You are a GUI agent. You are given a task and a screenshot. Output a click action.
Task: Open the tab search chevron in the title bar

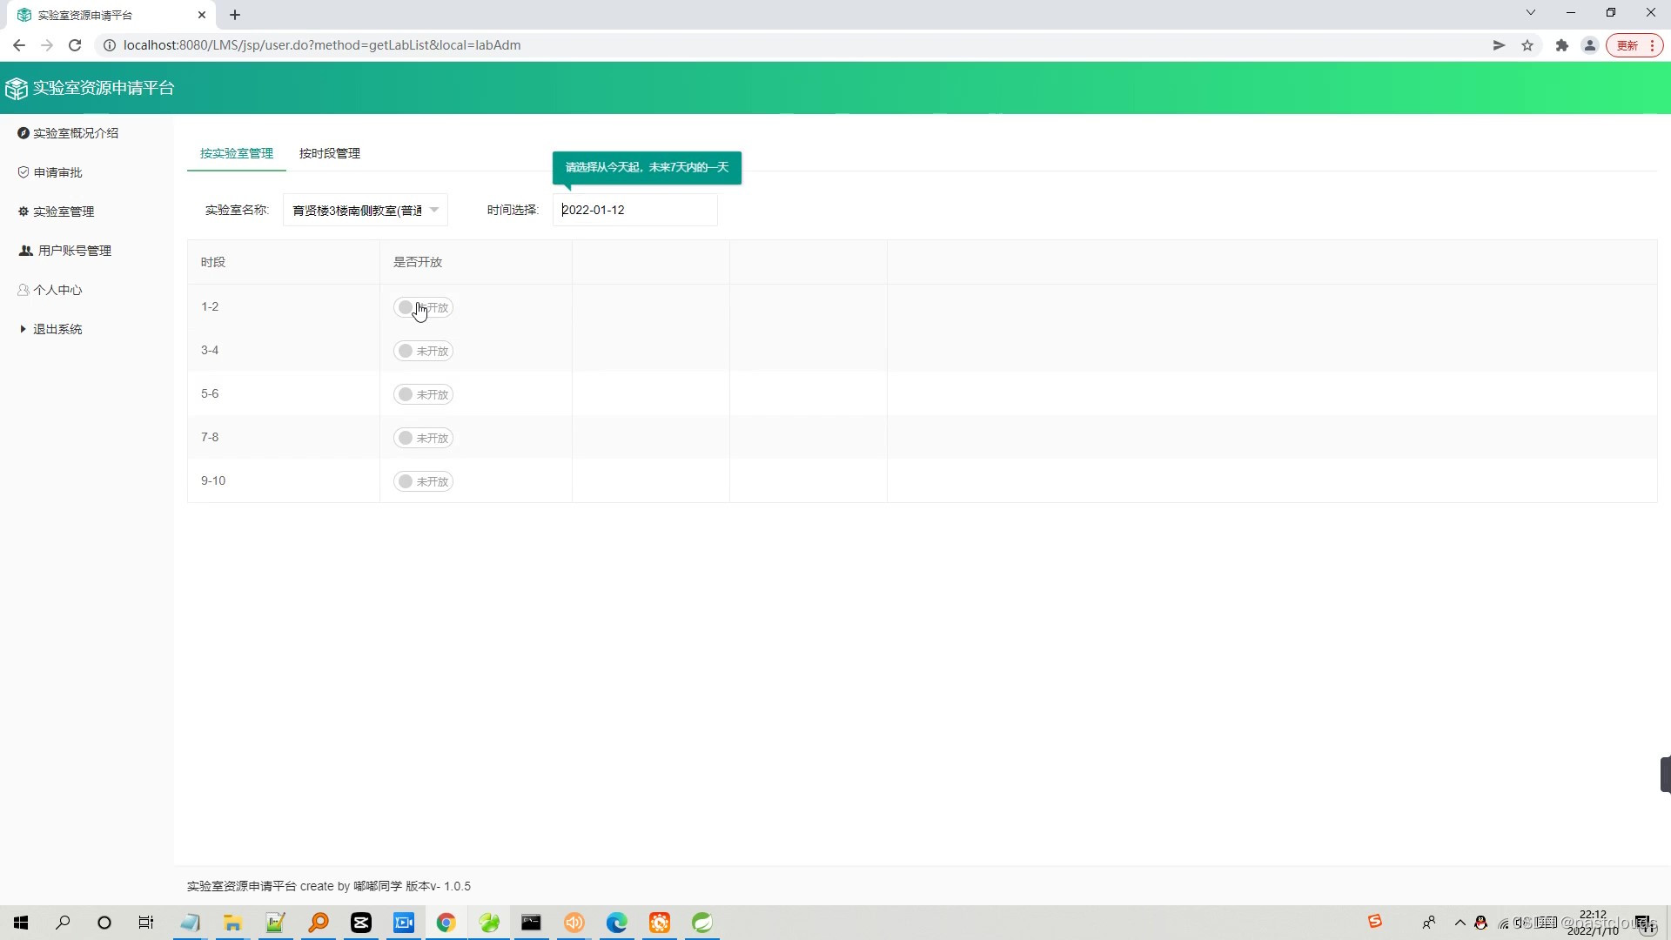tap(1531, 13)
